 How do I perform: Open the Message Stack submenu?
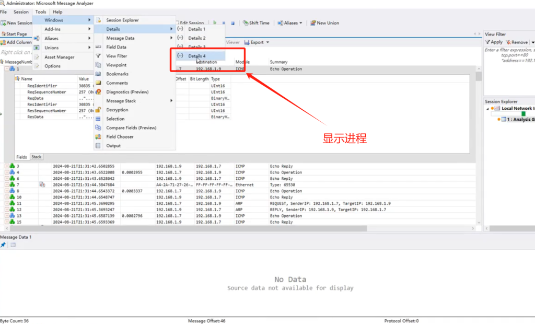135,101
